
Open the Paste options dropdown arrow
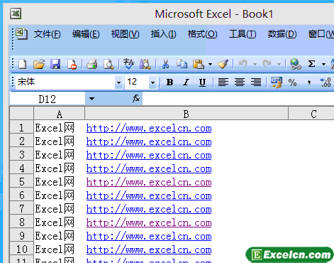pos(210,64)
